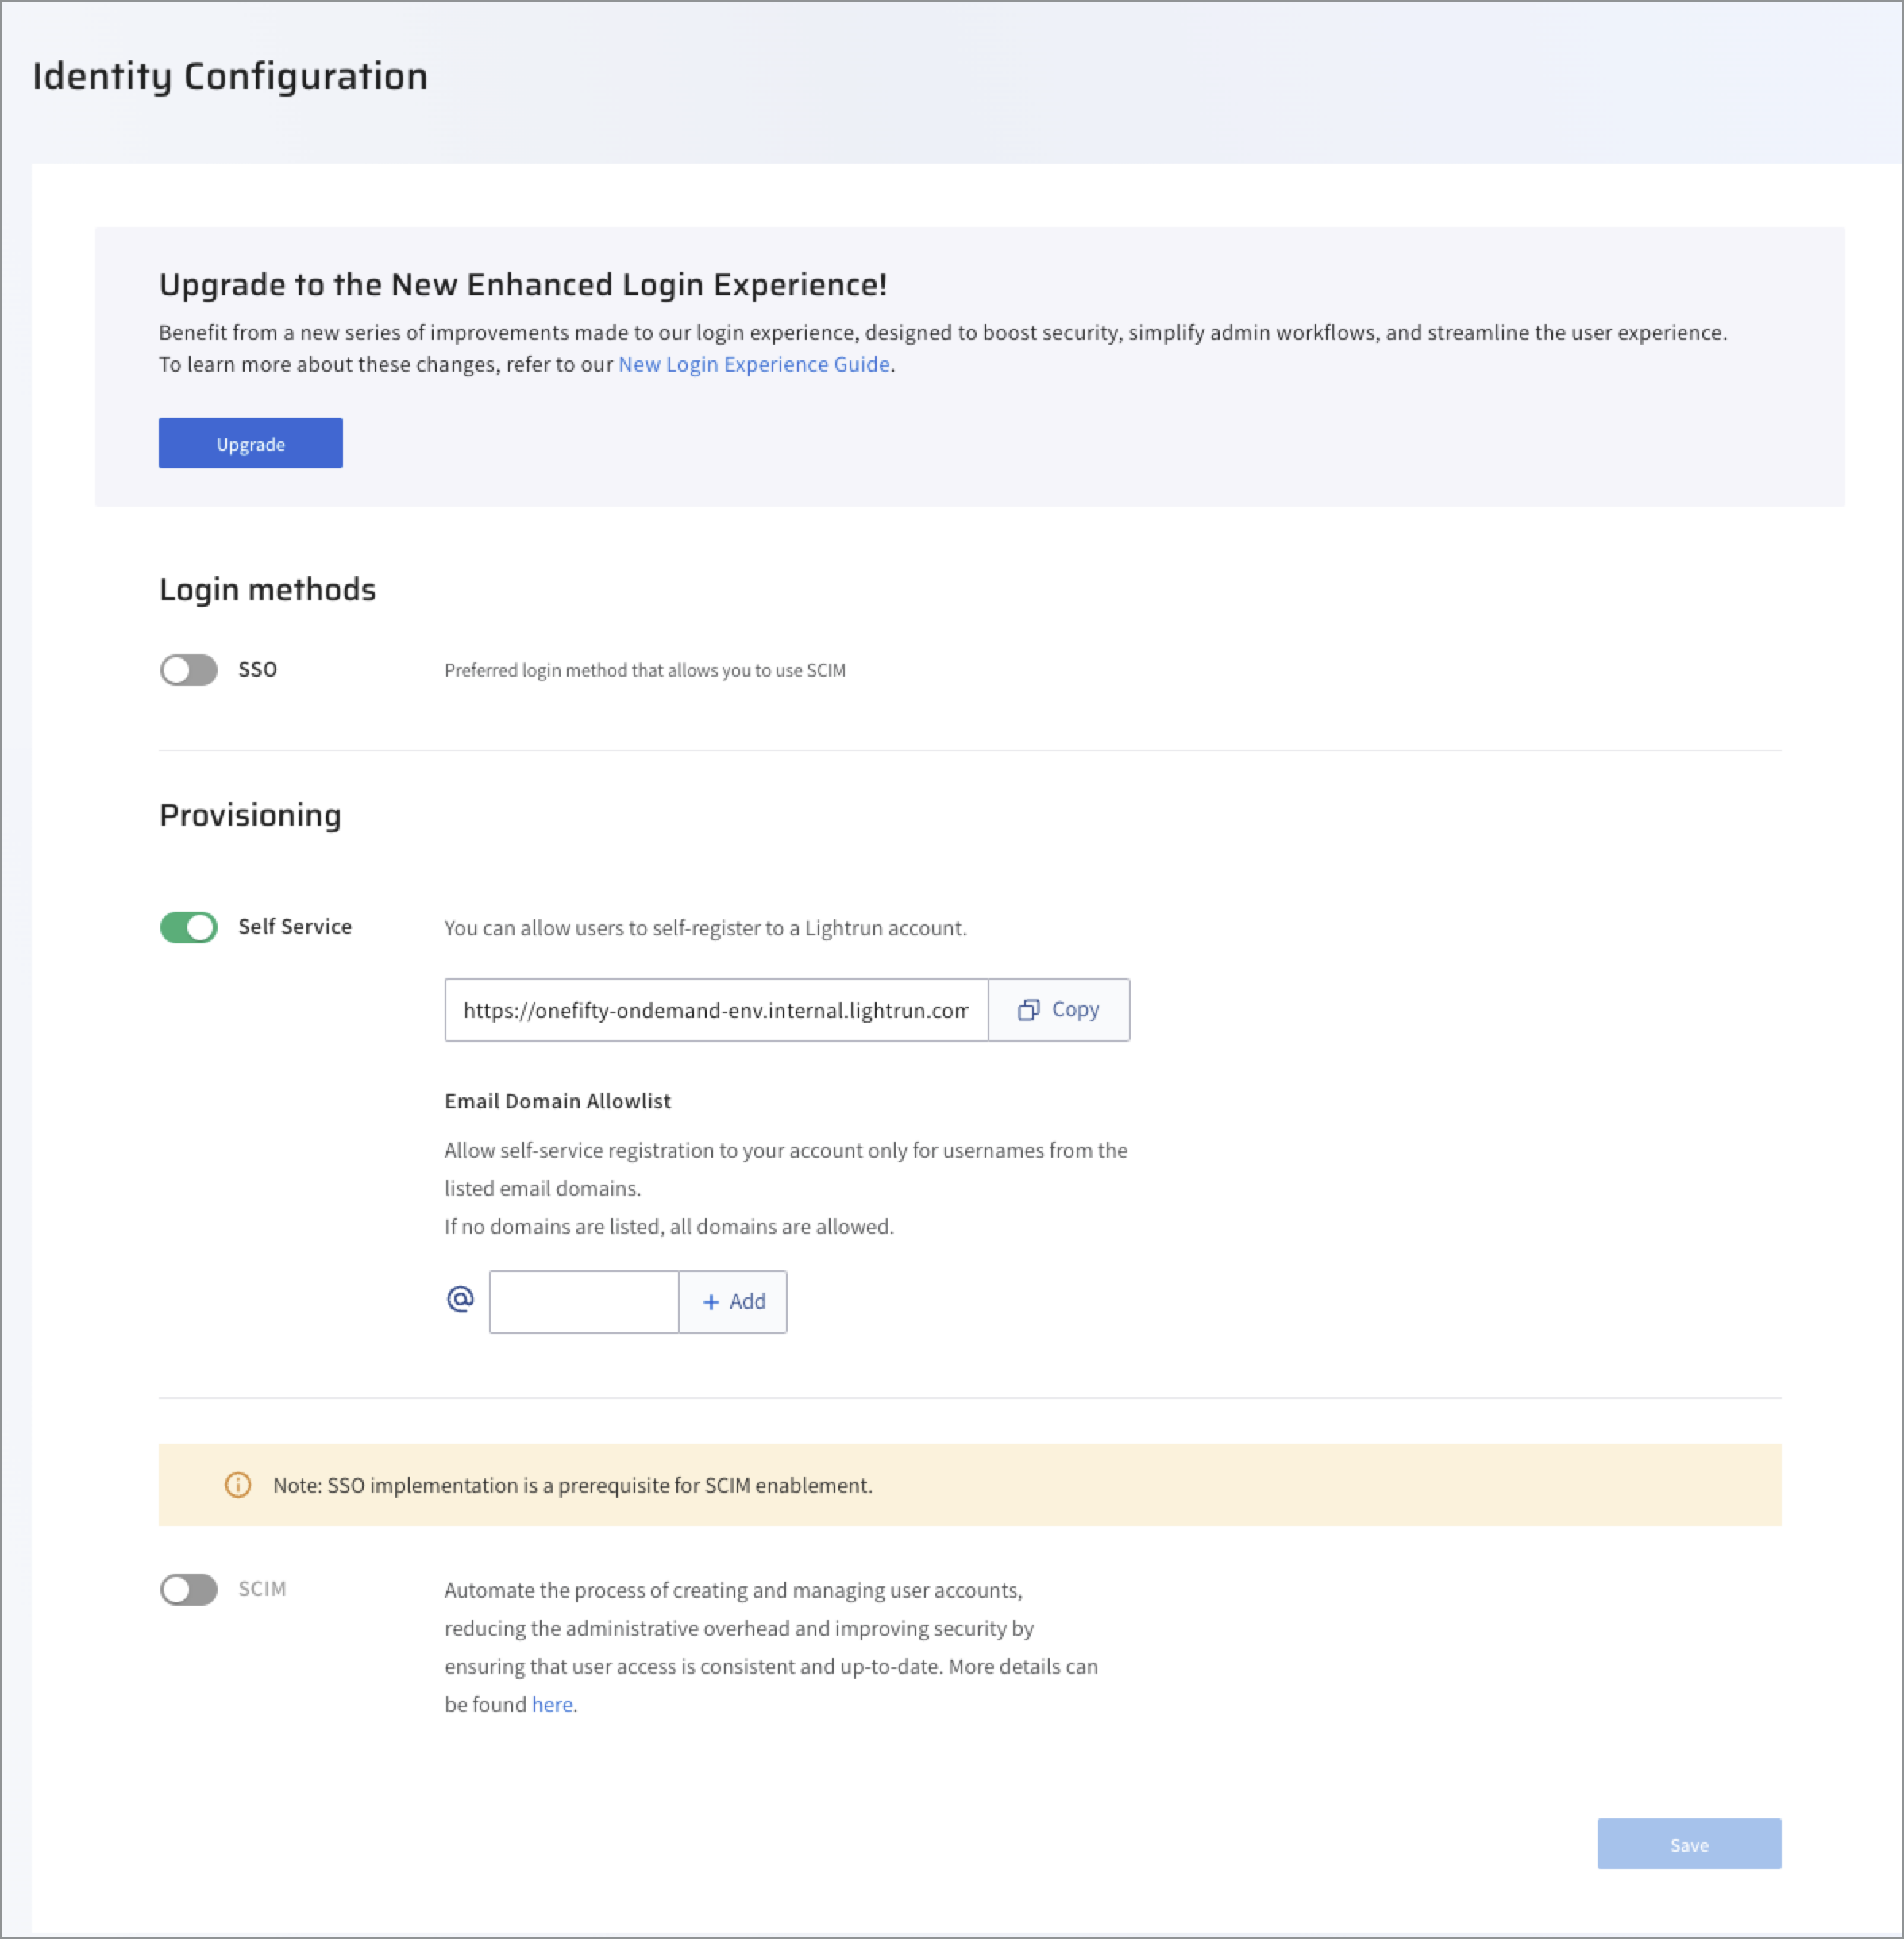Click the Self Service label text
This screenshot has width=1904, height=1939.
tap(295, 927)
